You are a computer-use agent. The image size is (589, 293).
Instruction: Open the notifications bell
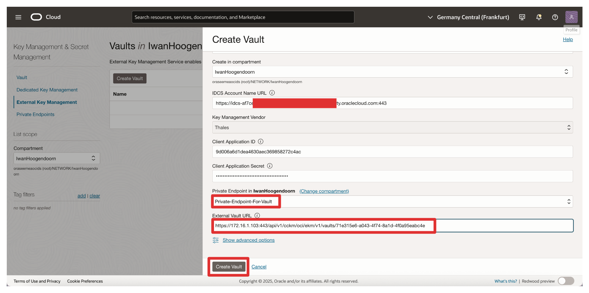pos(539,17)
